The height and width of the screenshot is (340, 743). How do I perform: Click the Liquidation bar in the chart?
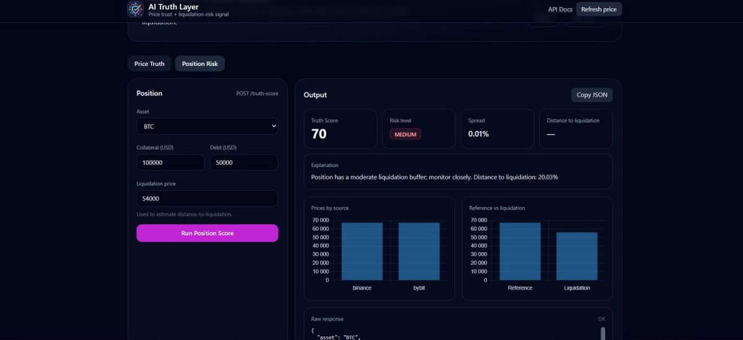pos(577,256)
